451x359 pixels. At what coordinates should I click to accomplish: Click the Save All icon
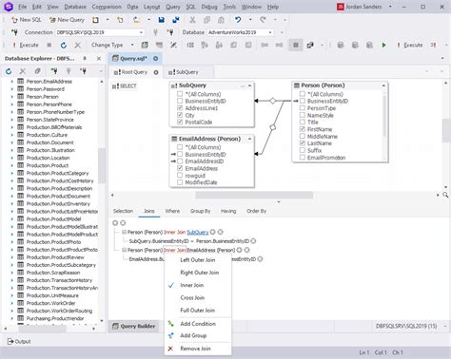click(176, 20)
